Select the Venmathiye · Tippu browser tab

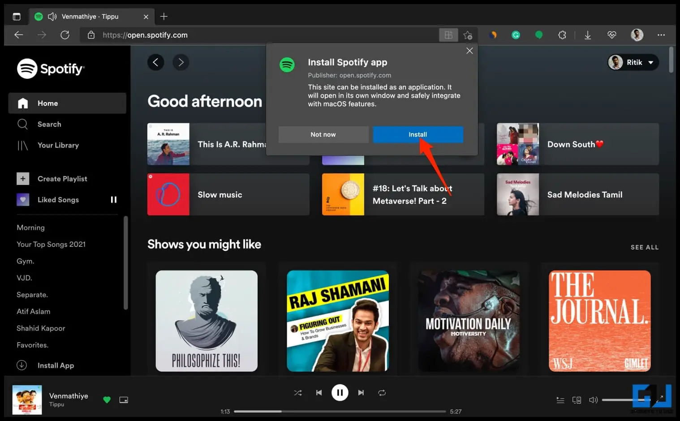pos(92,17)
